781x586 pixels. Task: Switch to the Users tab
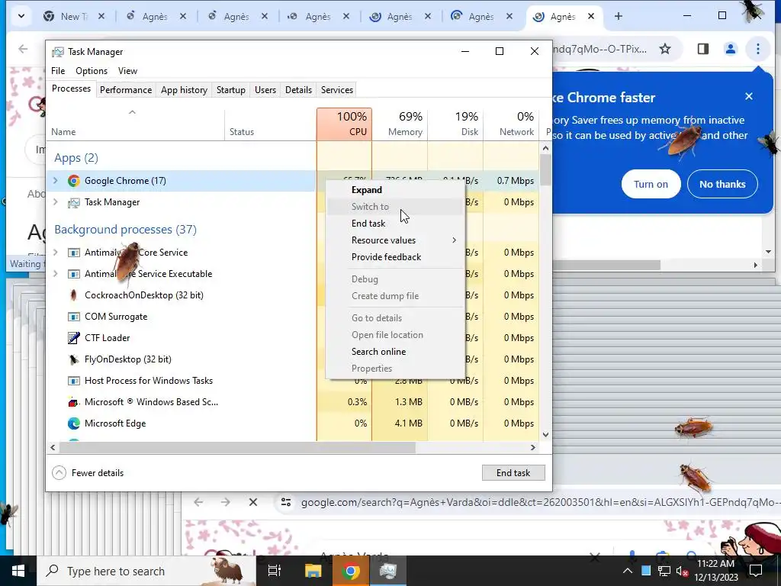tap(265, 90)
